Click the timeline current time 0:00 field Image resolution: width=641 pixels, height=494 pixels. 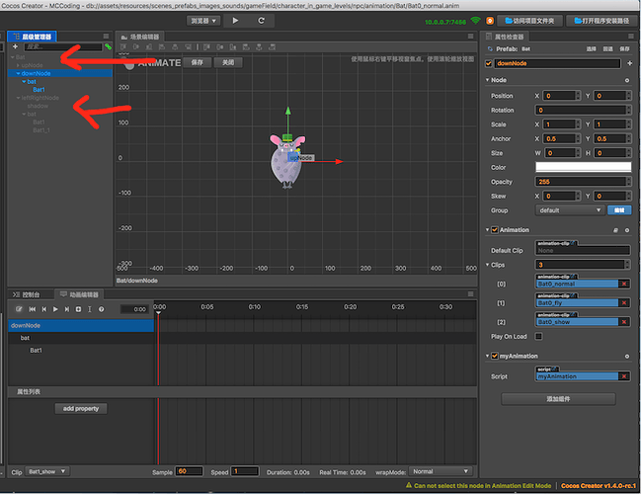click(x=134, y=309)
